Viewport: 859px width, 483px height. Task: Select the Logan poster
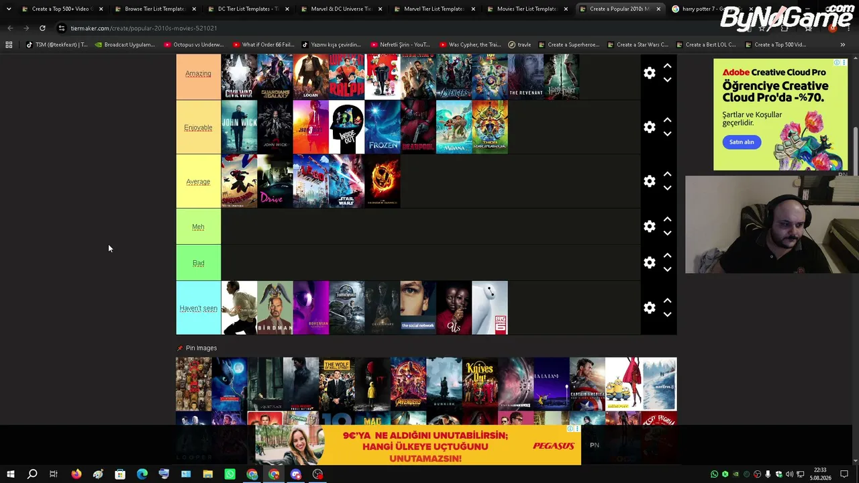tap(311, 76)
